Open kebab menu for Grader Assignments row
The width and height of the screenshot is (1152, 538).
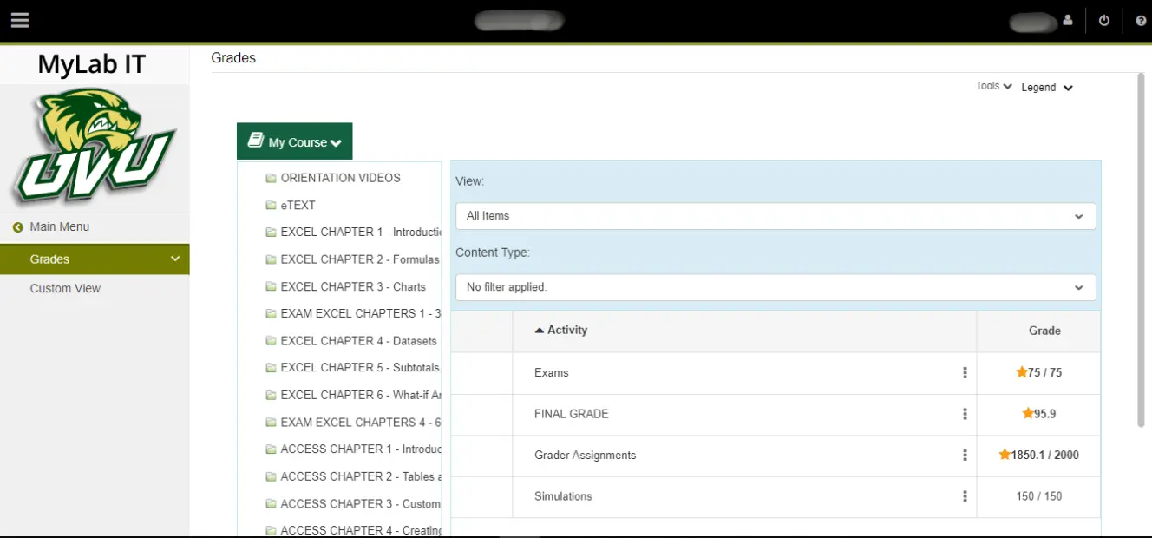(965, 456)
